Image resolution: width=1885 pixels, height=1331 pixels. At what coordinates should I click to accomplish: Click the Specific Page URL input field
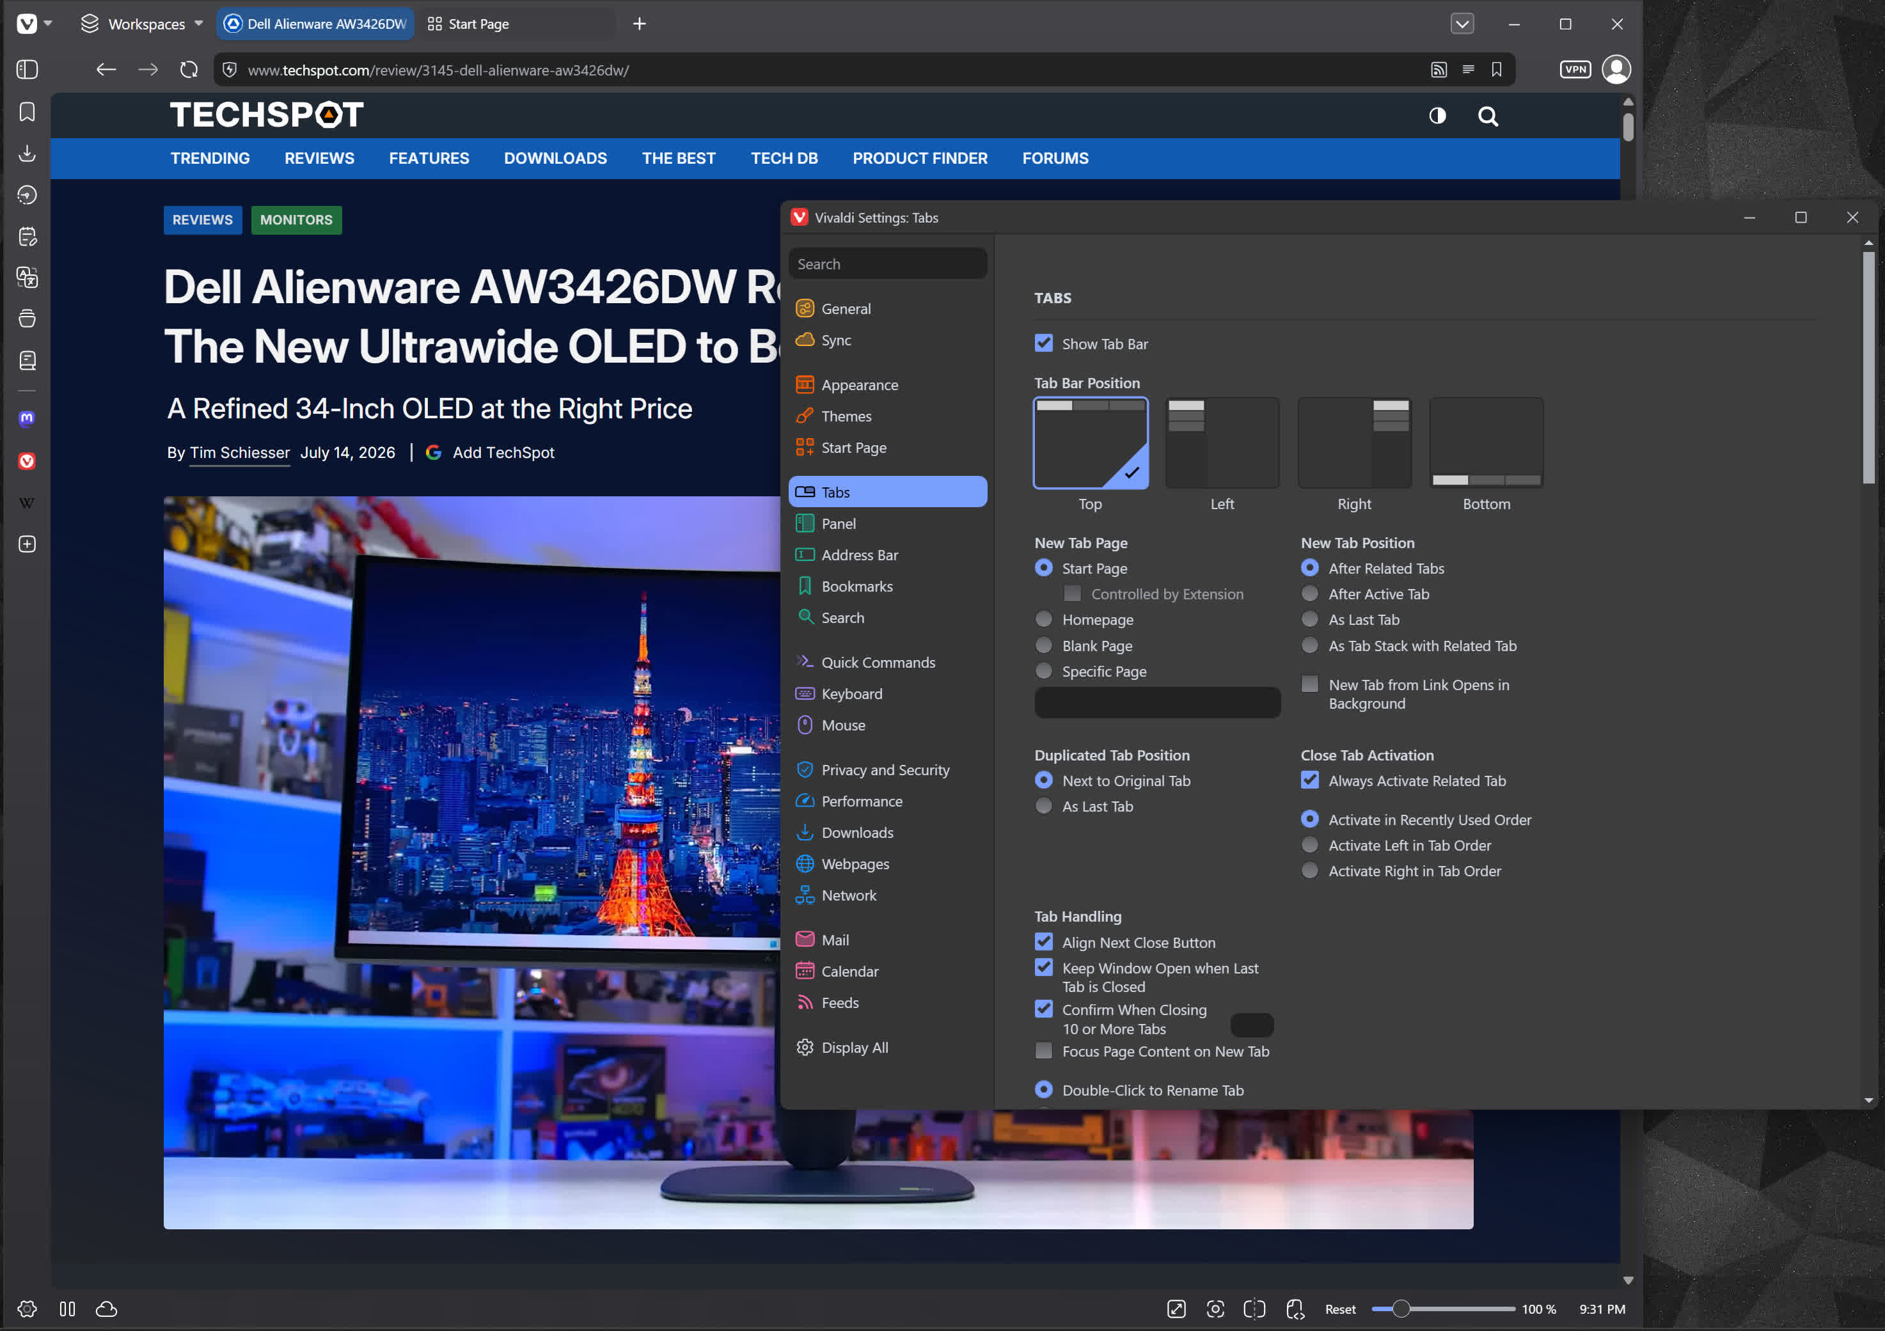click(1157, 703)
